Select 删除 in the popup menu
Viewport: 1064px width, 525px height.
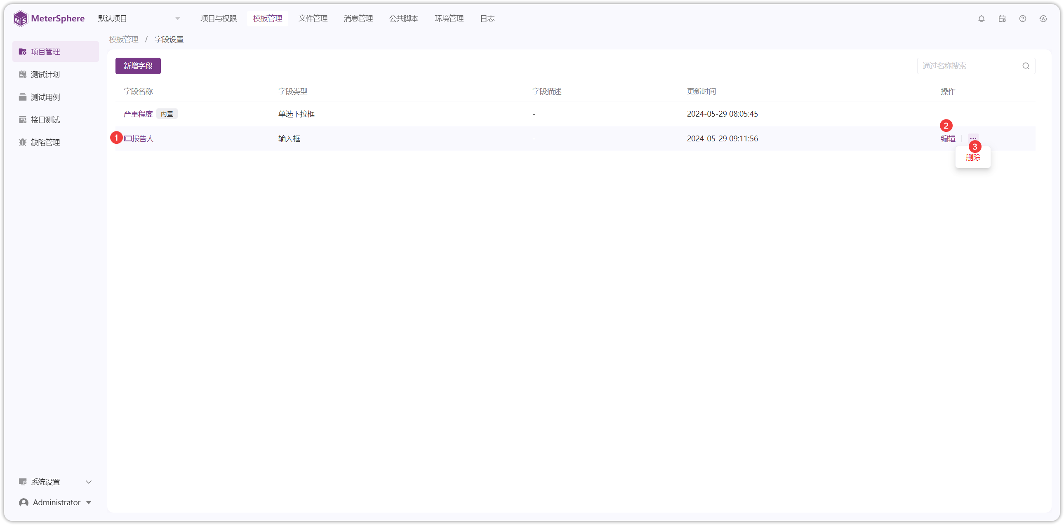973,158
